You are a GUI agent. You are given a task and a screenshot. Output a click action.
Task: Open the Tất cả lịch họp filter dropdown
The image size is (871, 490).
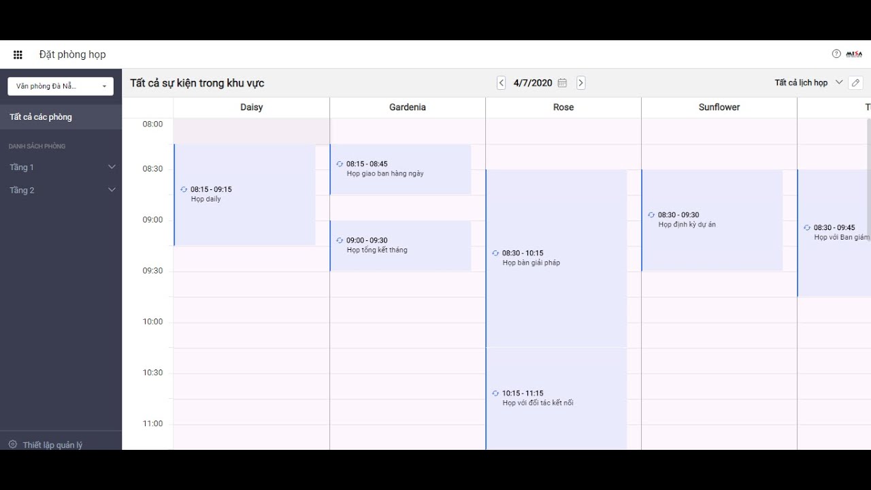click(808, 82)
